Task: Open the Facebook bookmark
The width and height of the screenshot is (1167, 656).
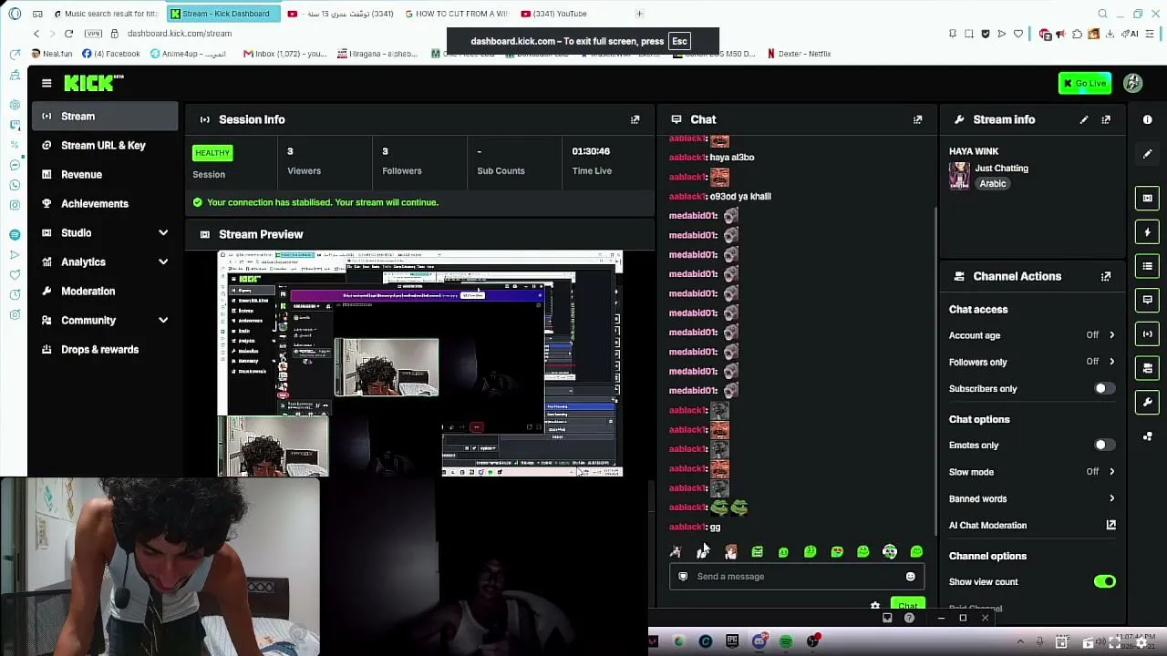Action: (x=111, y=54)
